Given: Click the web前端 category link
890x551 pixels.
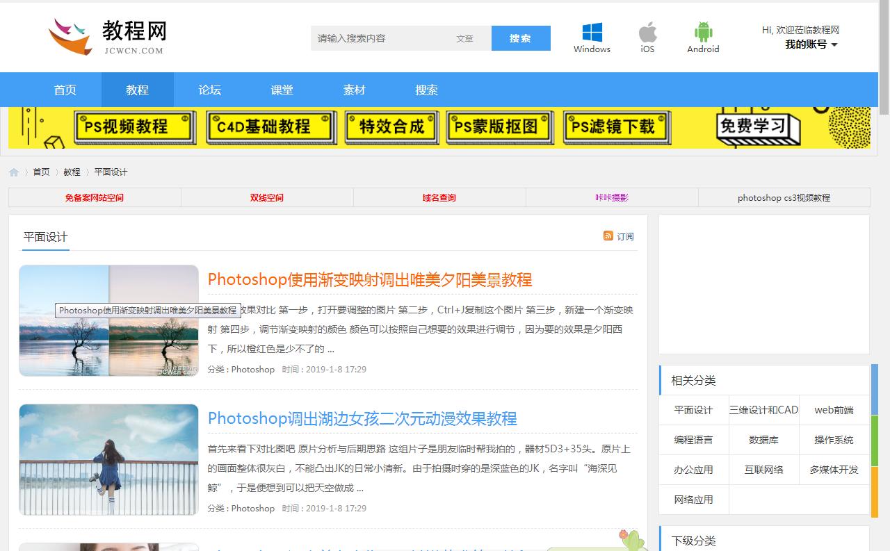Looking at the screenshot, I should point(834,410).
